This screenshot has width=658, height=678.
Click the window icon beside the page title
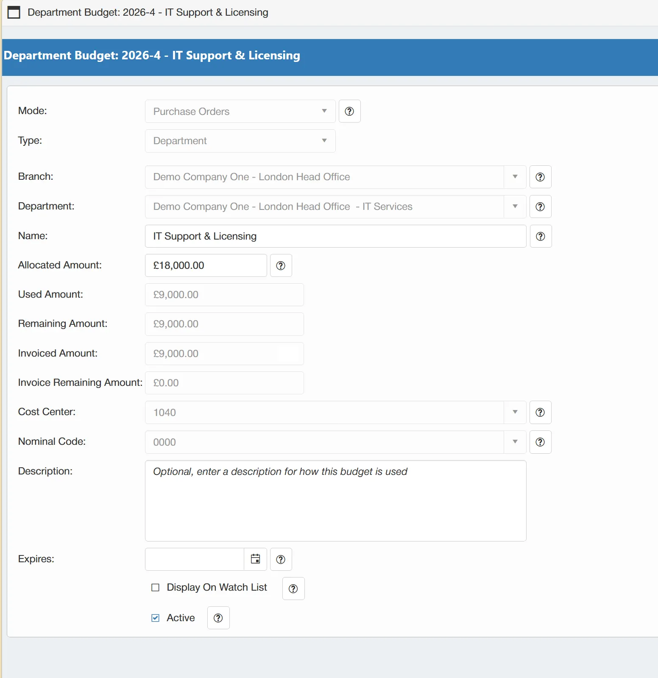[x=14, y=12]
